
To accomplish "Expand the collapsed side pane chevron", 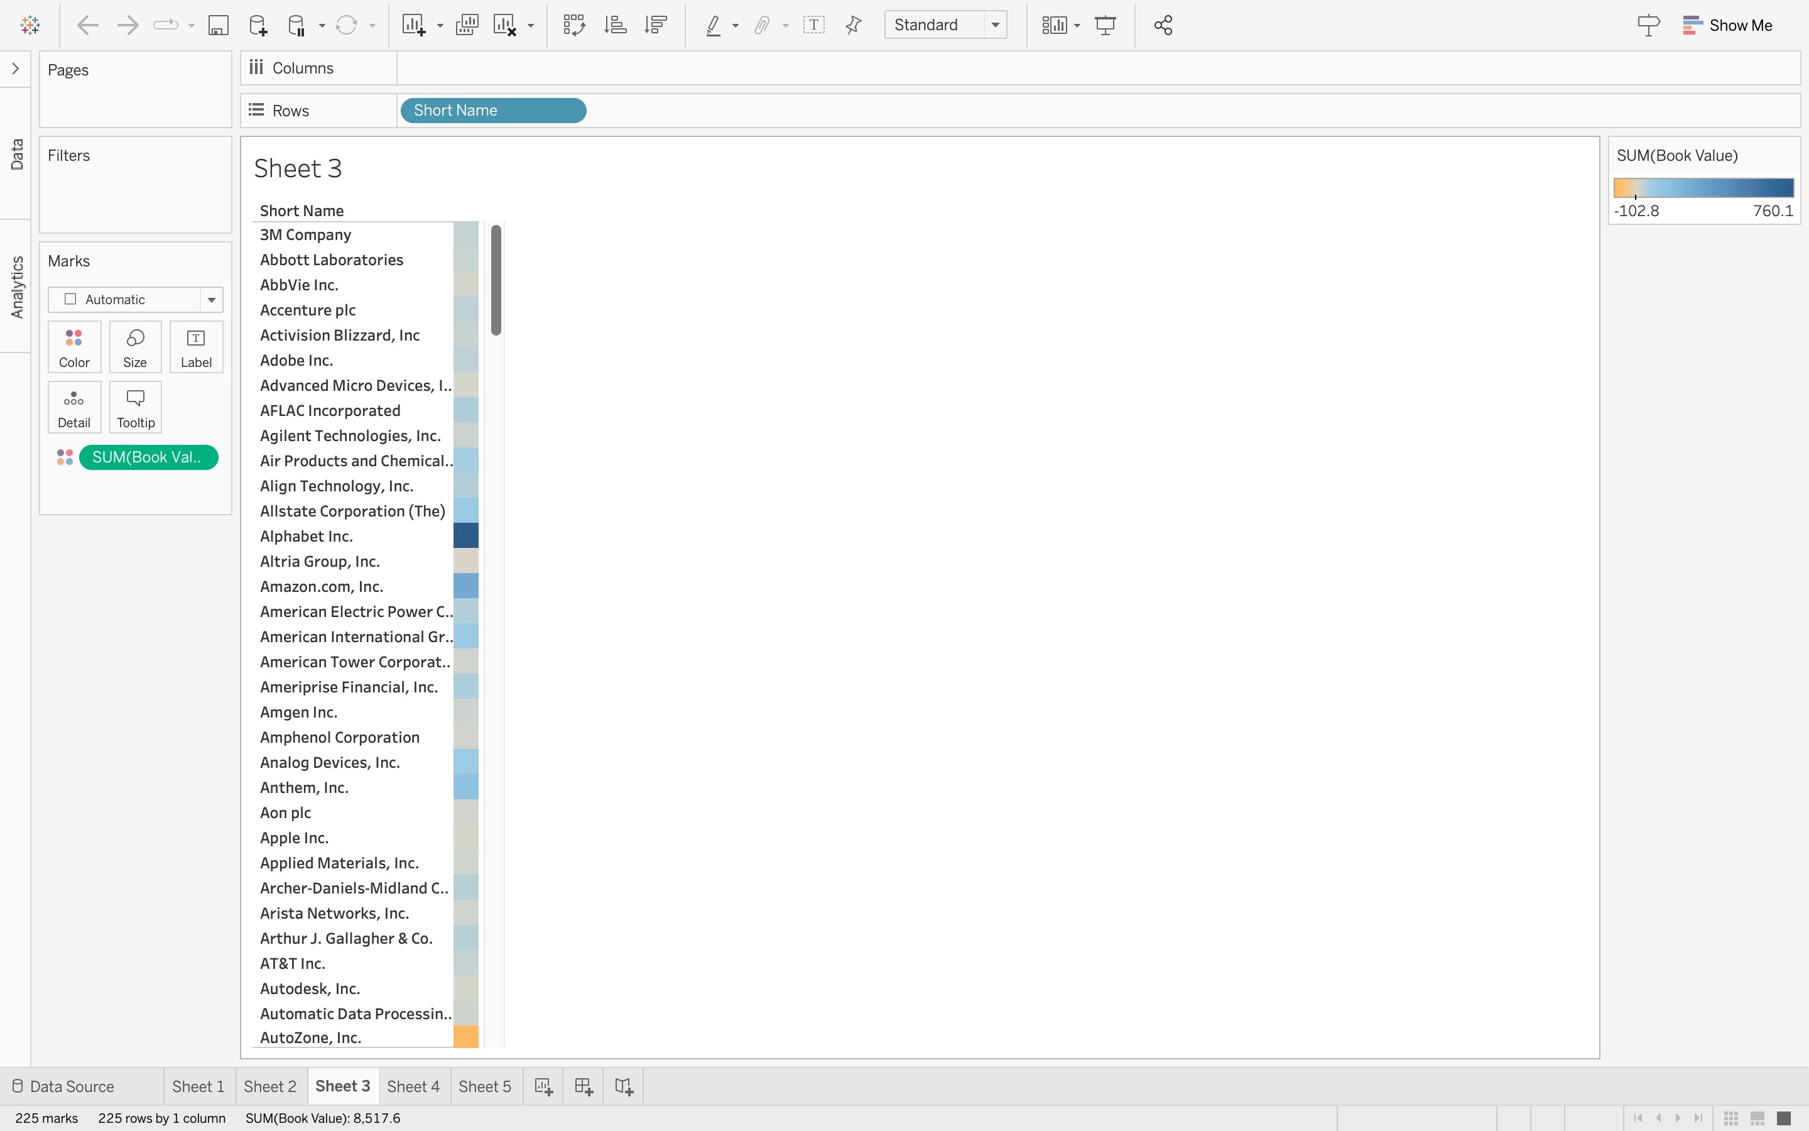I will (15, 69).
